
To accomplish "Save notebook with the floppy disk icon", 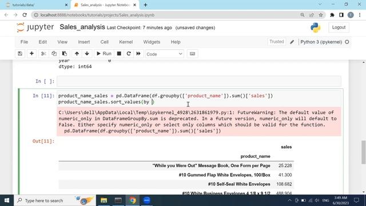I will click(20, 54).
